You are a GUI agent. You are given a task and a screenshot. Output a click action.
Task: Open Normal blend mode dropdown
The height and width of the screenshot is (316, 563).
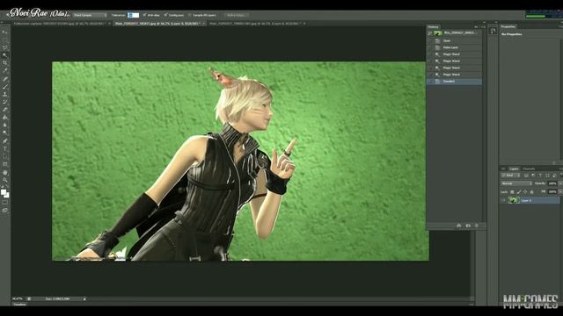pos(516,183)
